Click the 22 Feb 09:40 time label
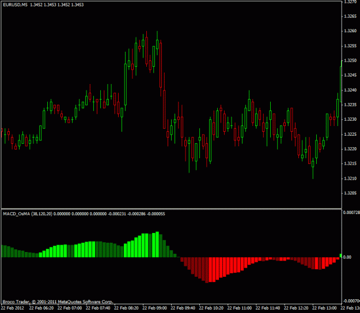 click(x=183, y=308)
